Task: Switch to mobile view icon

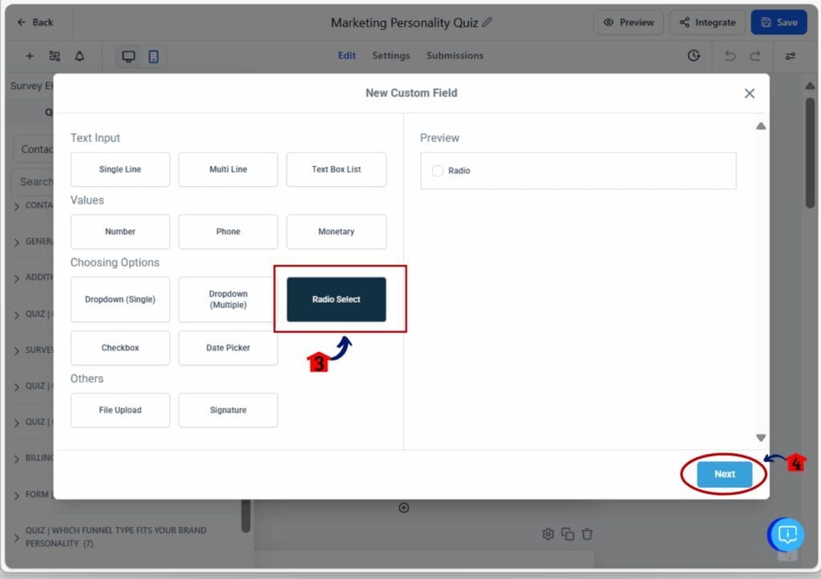Action: point(153,56)
